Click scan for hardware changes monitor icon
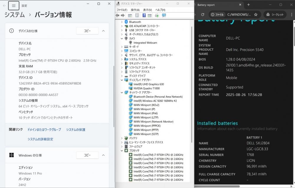 click(164, 15)
